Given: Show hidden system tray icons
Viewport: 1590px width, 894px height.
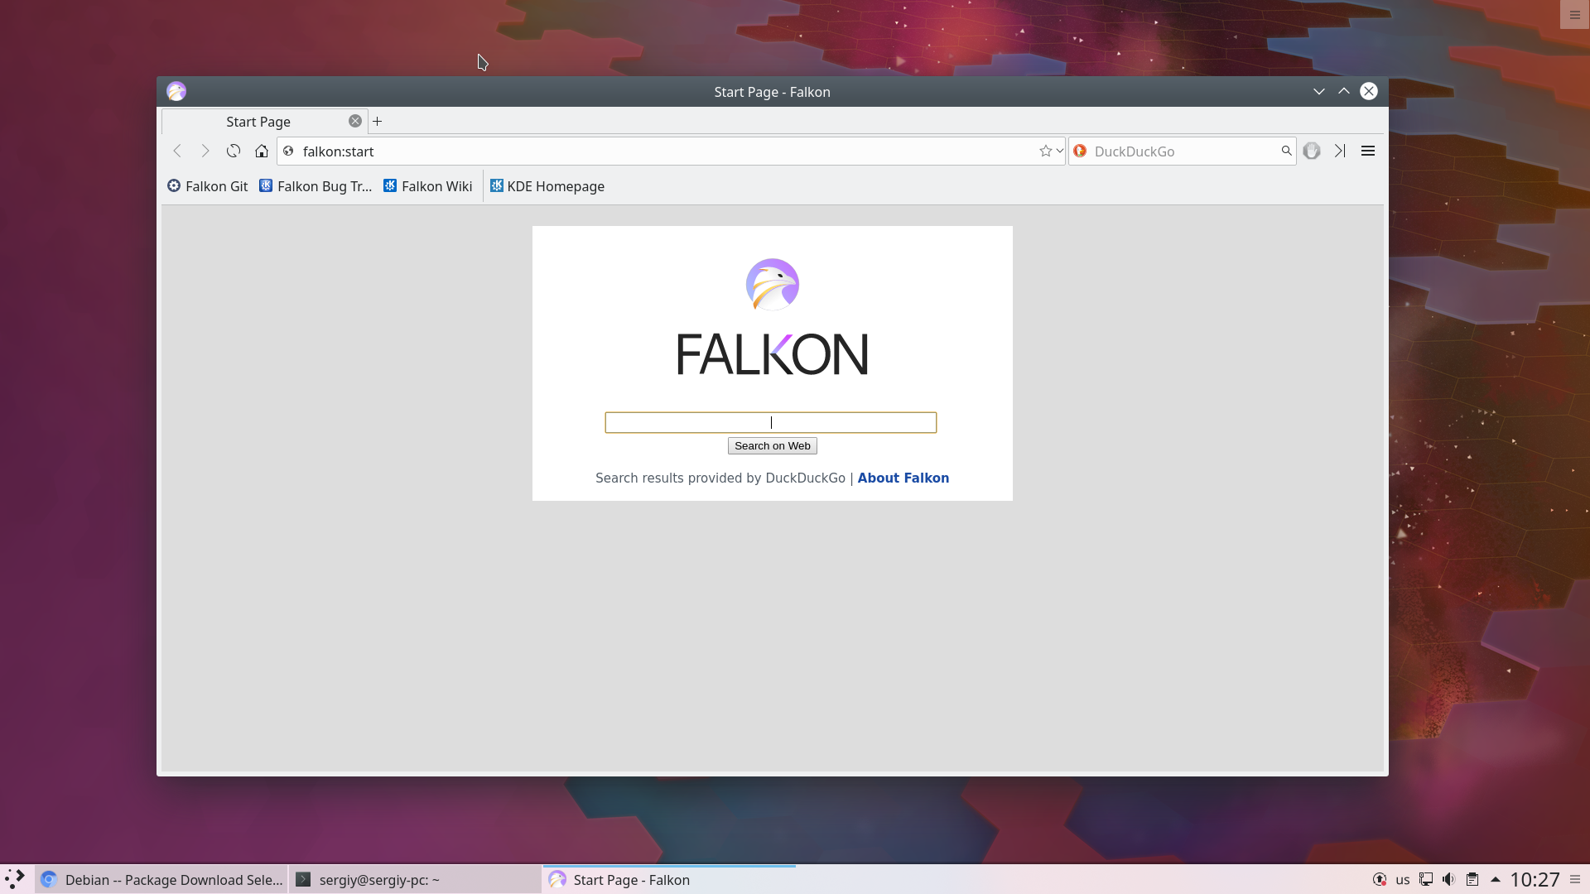Looking at the screenshot, I should click(x=1496, y=879).
